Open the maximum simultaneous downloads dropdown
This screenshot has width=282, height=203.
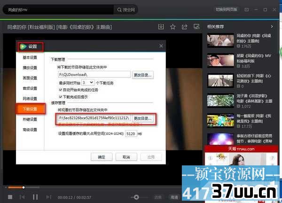[x=88, y=83]
